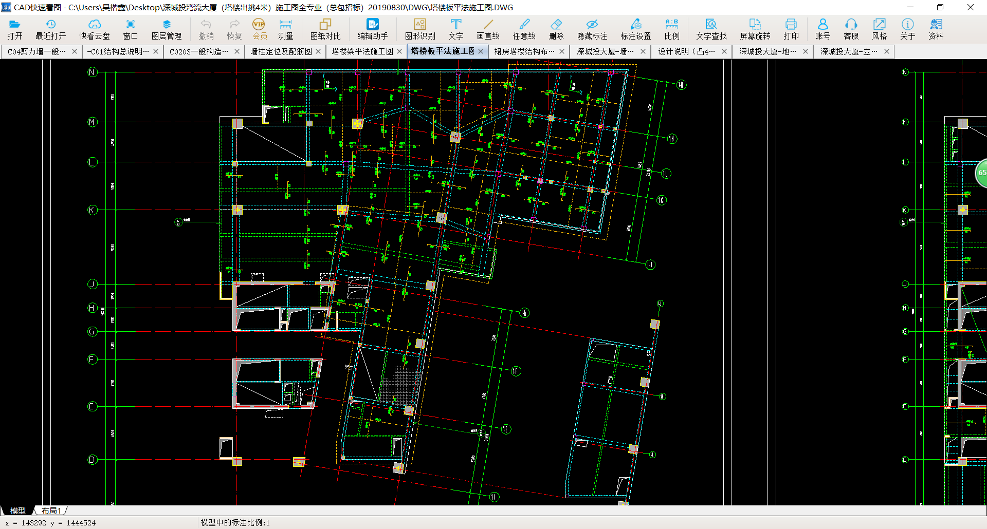The height and width of the screenshot is (529, 987).
Task: Click the 恢复 redo icon
Action: (x=234, y=29)
